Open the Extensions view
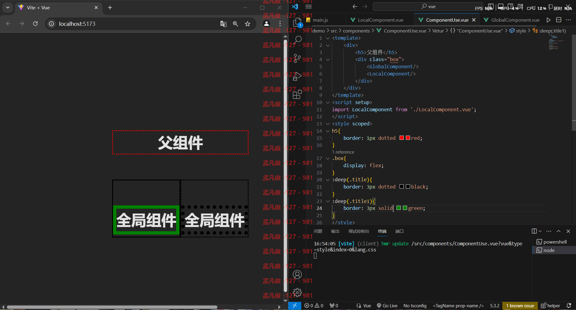Image resolution: width=576 pixels, height=310 pixels. pyautogui.click(x=297, y=94)
